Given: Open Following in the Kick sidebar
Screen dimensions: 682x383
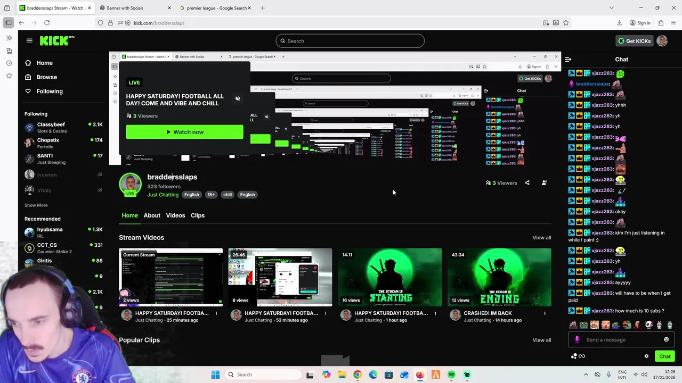Looking at the screenshot, I should coord(49,91).
